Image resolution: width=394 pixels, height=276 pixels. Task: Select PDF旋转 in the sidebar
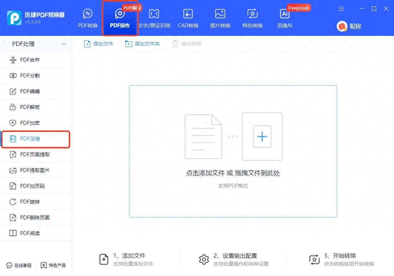(30, 202)
